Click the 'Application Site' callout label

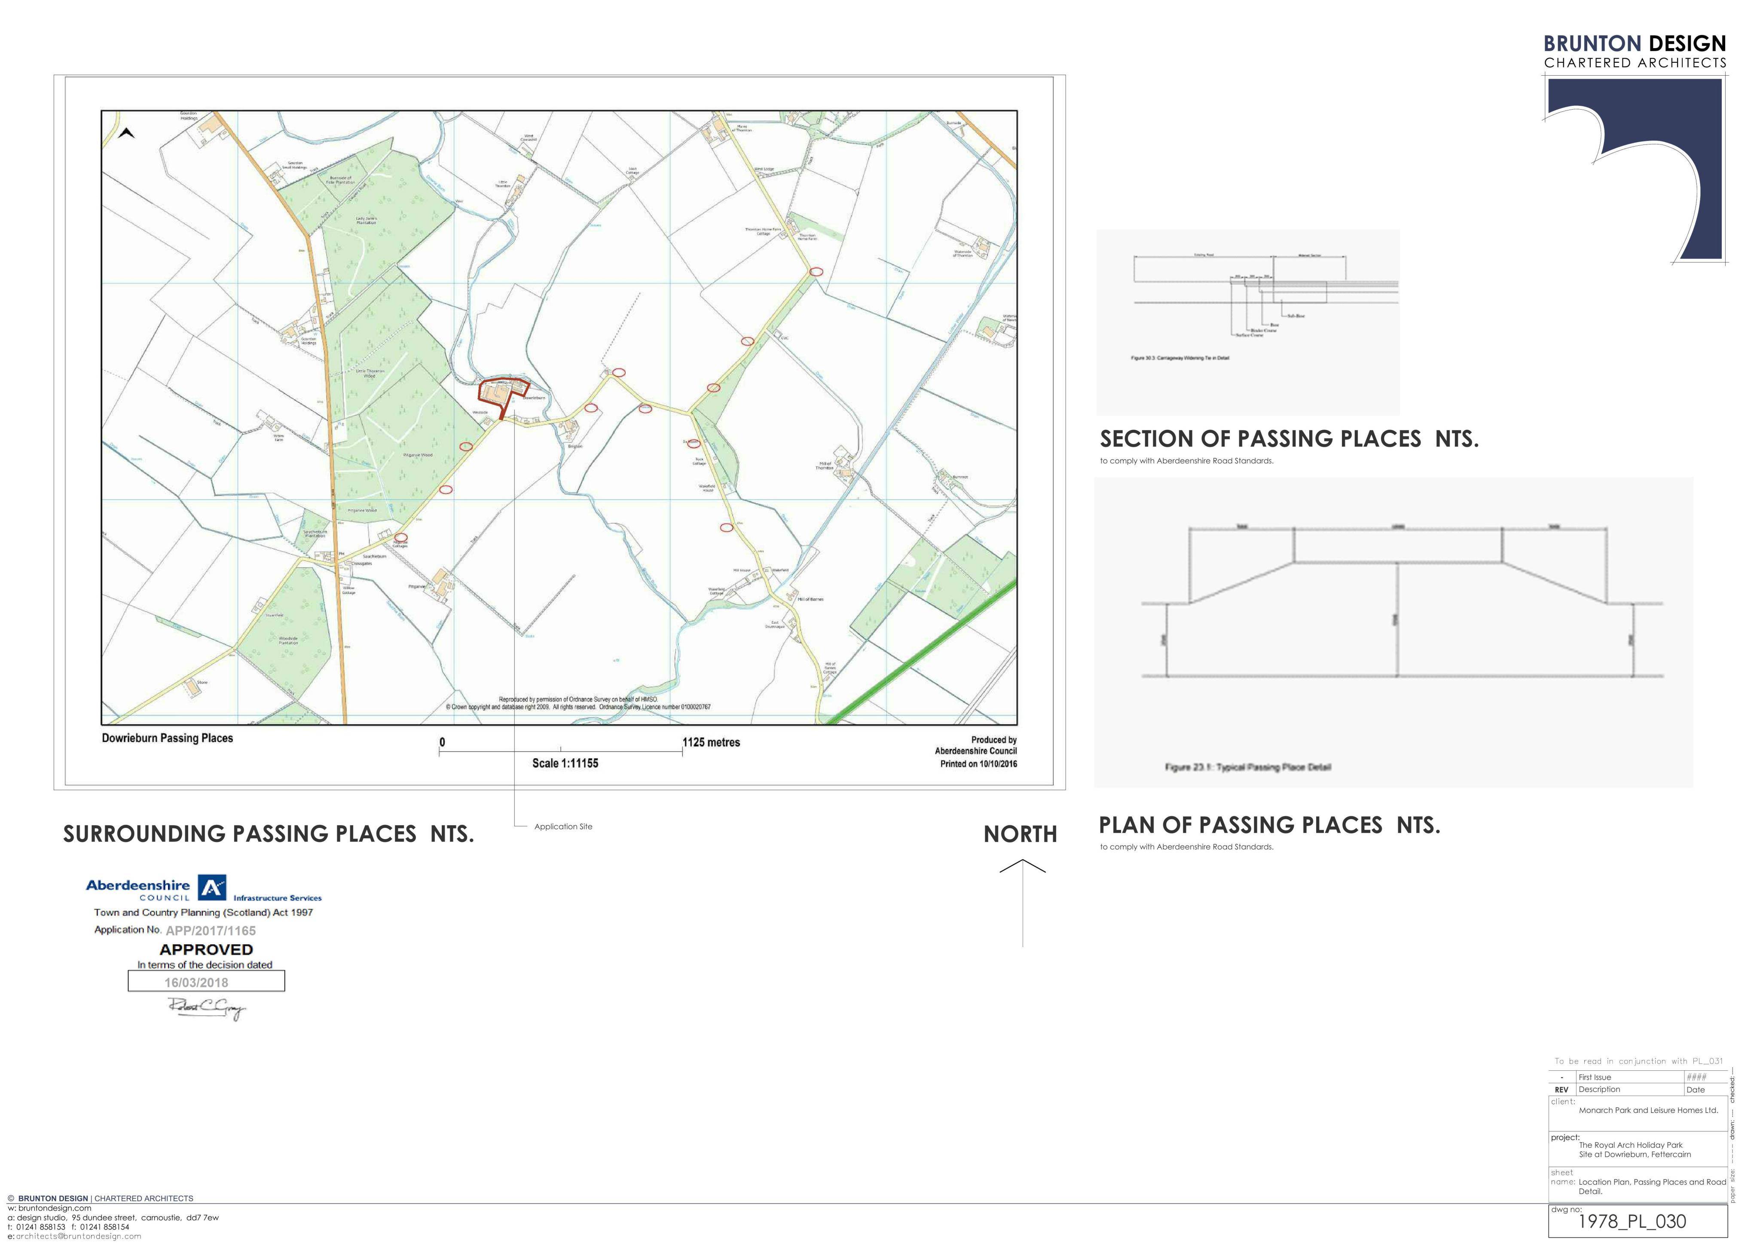tap(563, 827)
